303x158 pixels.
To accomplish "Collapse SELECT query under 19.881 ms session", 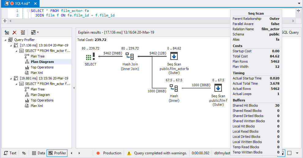I will [x=17, y=84].
